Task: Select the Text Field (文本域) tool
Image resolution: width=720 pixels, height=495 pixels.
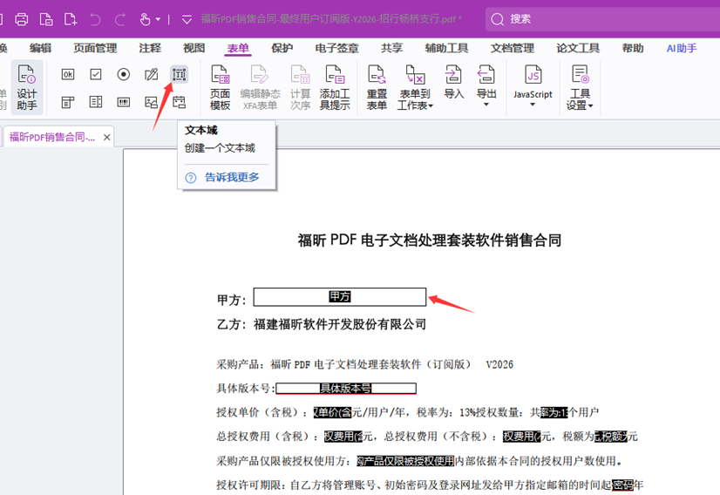Action: [x=179, y=75]
